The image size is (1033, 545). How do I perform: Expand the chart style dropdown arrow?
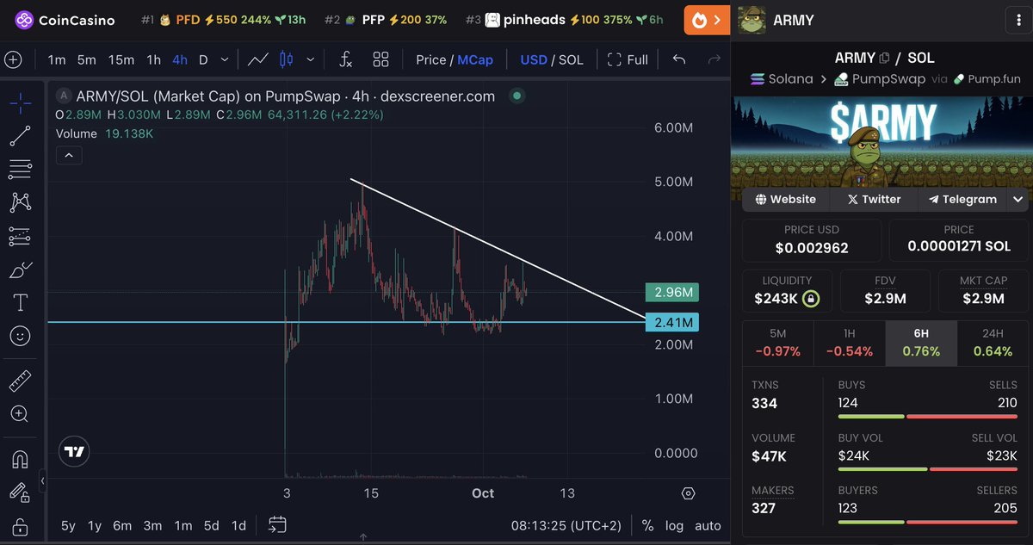pyautogui.click(x=310, y=59)
